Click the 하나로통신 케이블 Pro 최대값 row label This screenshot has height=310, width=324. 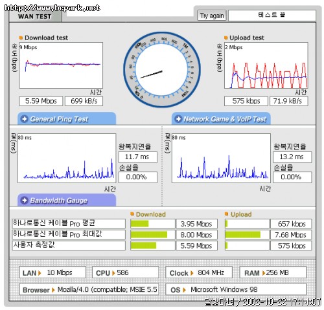click(x=69, y=234)
